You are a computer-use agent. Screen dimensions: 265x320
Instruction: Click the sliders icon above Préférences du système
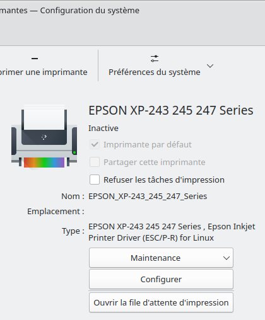[155, 59]
